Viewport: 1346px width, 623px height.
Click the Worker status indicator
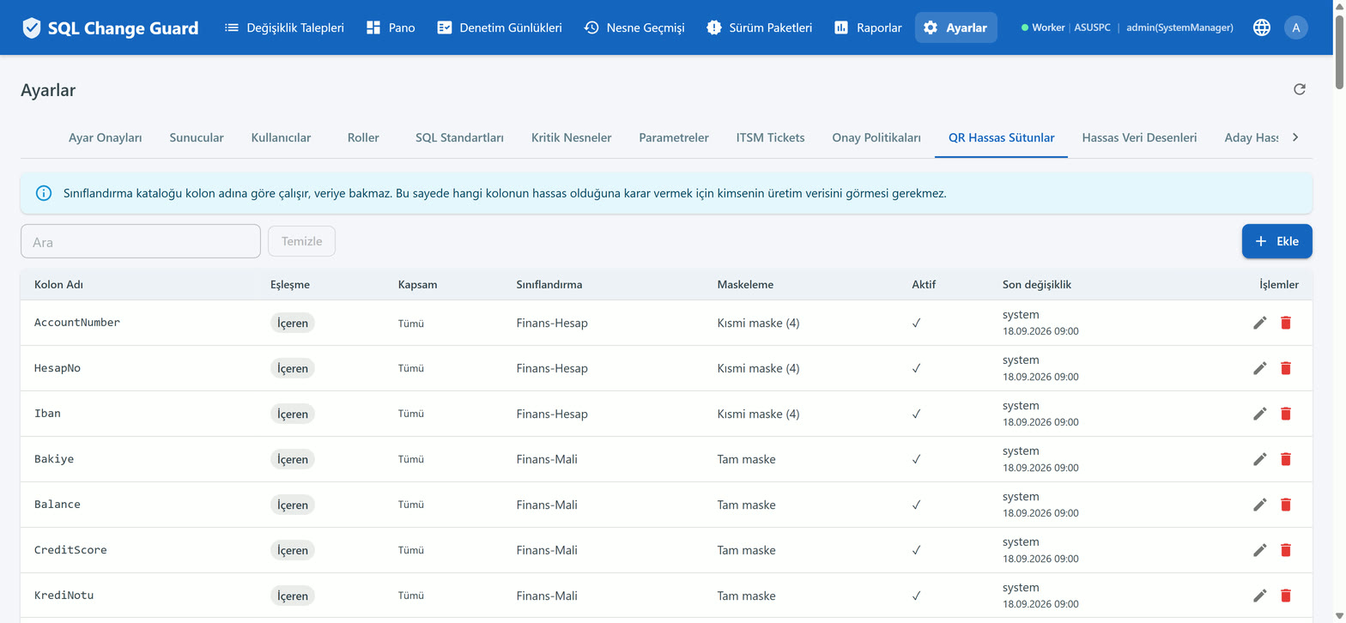(x=1042, y=27)
